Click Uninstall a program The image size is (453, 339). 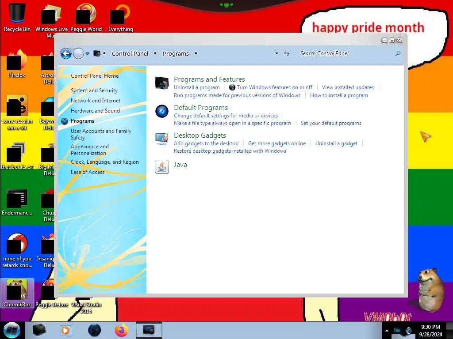[x=197, y=87]
